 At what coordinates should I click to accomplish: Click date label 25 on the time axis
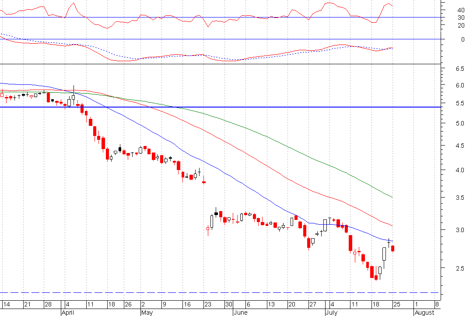pos(397,304)
